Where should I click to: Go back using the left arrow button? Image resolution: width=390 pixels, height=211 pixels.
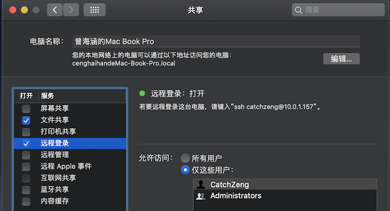(55, 10)
